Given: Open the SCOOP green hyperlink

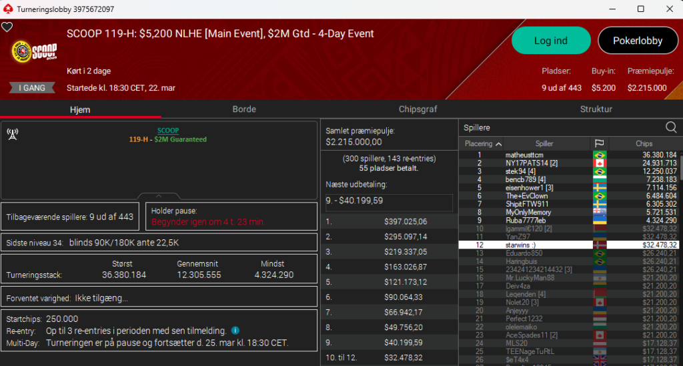Looking at the screenshot, I should (167, 131).
